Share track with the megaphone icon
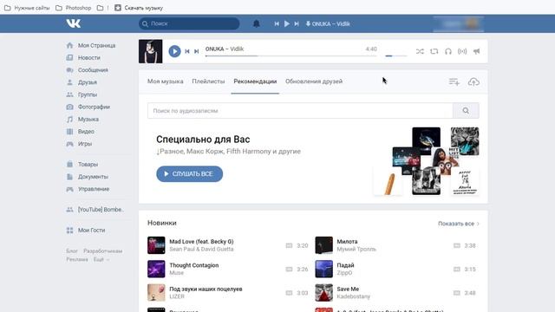 point(477,51)
